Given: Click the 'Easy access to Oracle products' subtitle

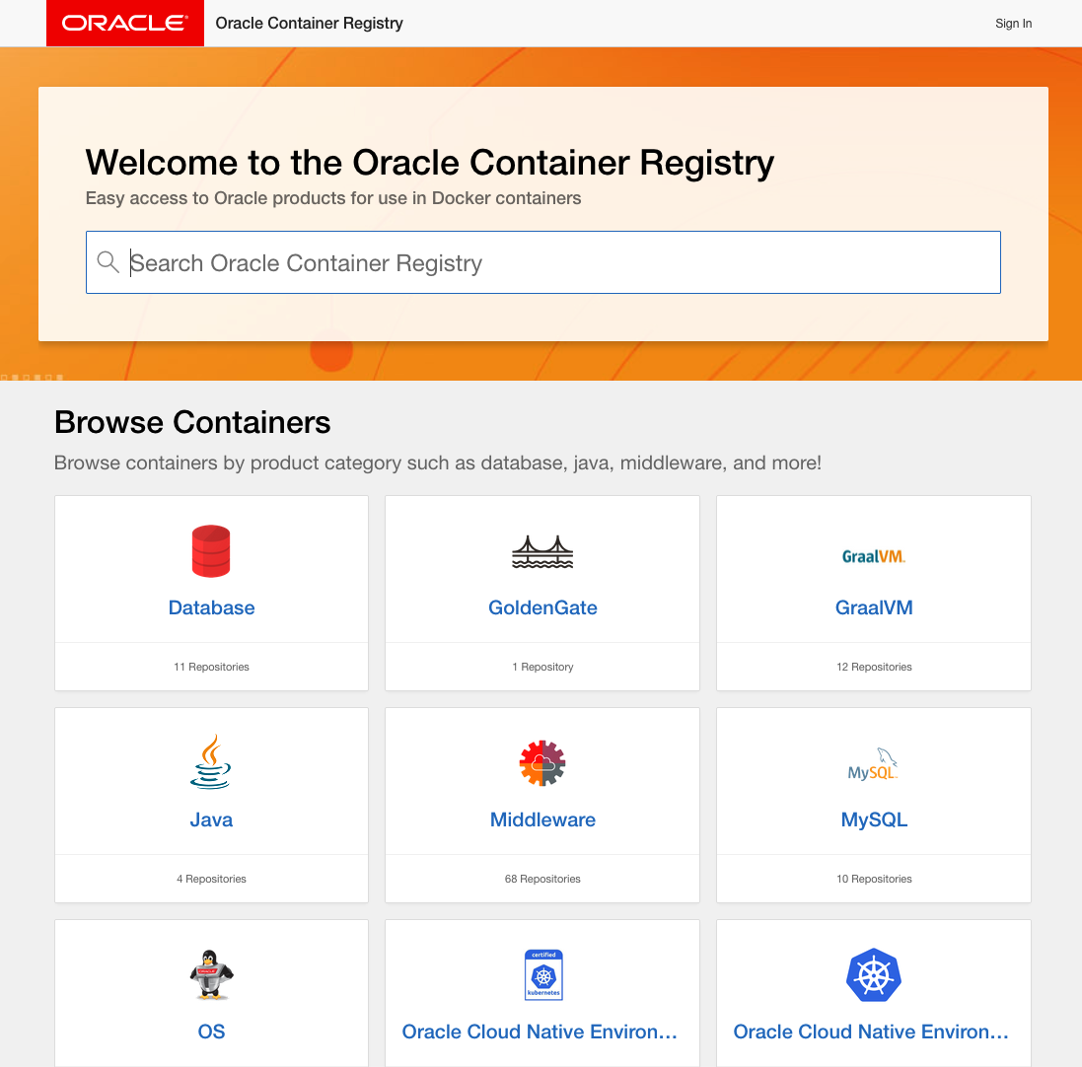Looking at the screenshot, I should [x=333, y=198].
